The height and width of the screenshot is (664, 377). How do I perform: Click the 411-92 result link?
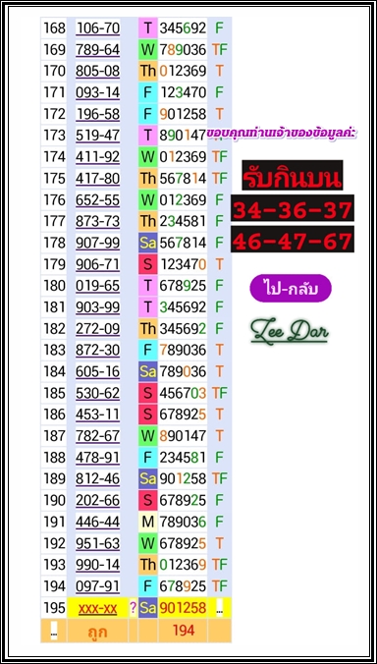coord(98,157)
